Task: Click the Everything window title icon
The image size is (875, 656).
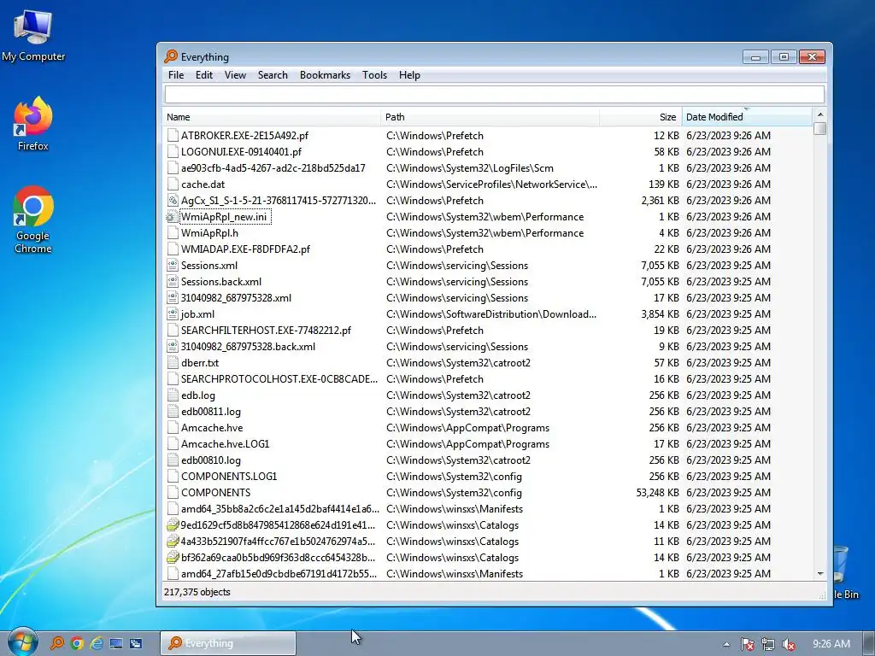Action: 171,56
